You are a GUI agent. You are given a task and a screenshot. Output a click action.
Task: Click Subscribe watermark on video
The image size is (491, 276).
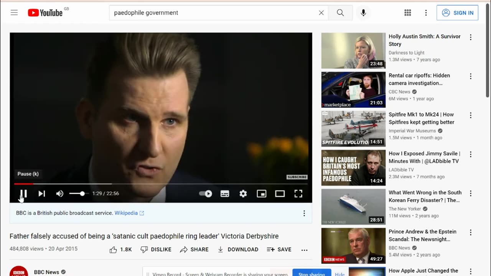[x=297, y=177]
